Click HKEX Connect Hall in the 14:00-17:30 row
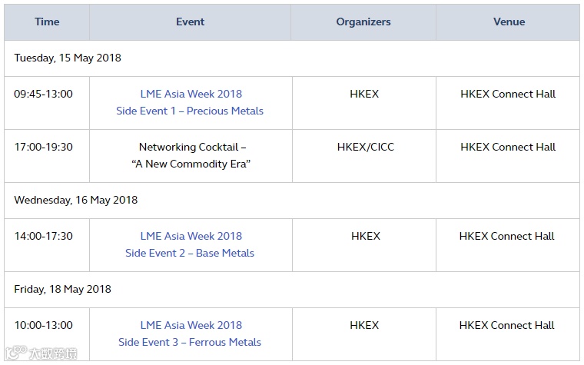This screenshot has height=365, width=584. click(507, 236)
